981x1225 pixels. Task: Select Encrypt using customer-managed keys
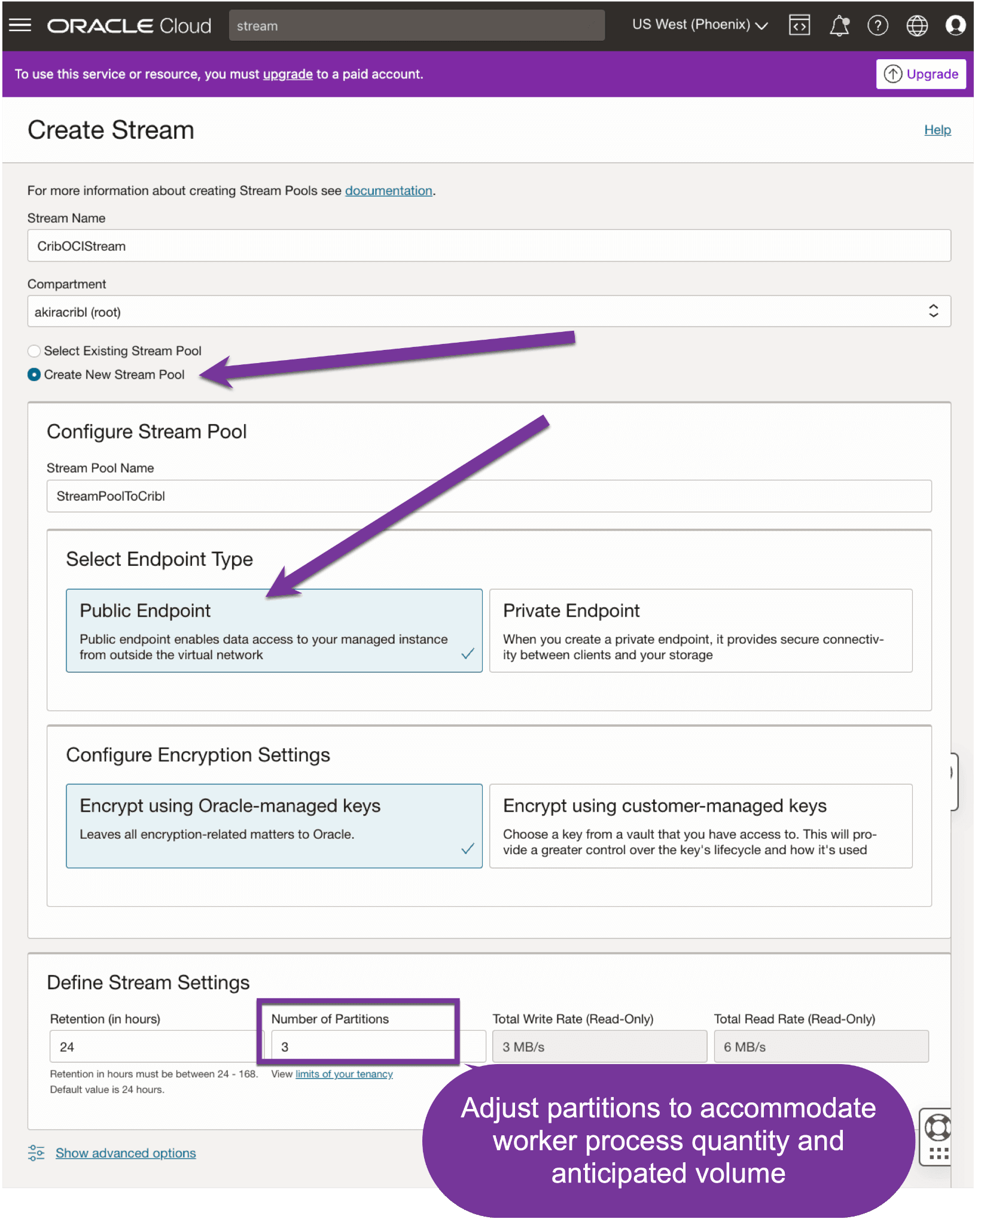pyautogui.click(x=700, y=825)
